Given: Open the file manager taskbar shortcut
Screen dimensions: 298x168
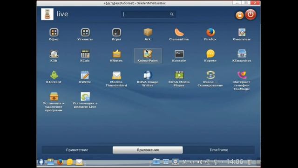Looking at the screenshot, I should 51,162.
